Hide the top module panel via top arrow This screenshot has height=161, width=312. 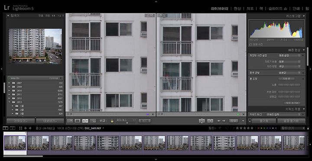(x=156, y=2)
